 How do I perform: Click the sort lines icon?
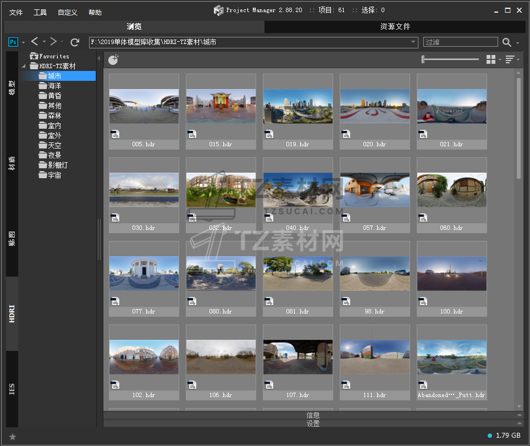click(x=510, y=59)
